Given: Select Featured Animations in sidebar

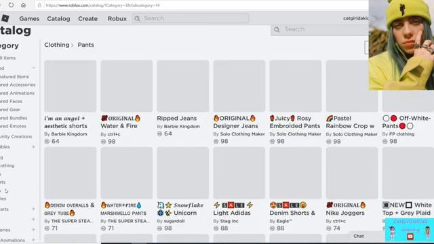Looking at the screenshot, I should point(17,94).
